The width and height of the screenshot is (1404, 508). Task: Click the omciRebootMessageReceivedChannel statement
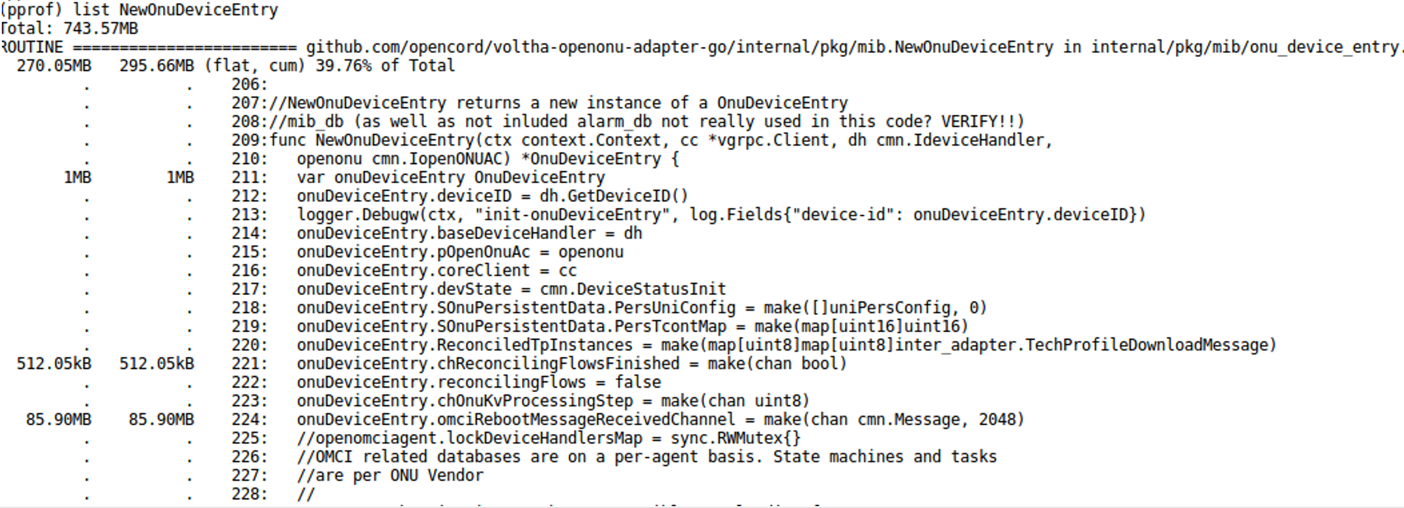(x=660, y=420)
